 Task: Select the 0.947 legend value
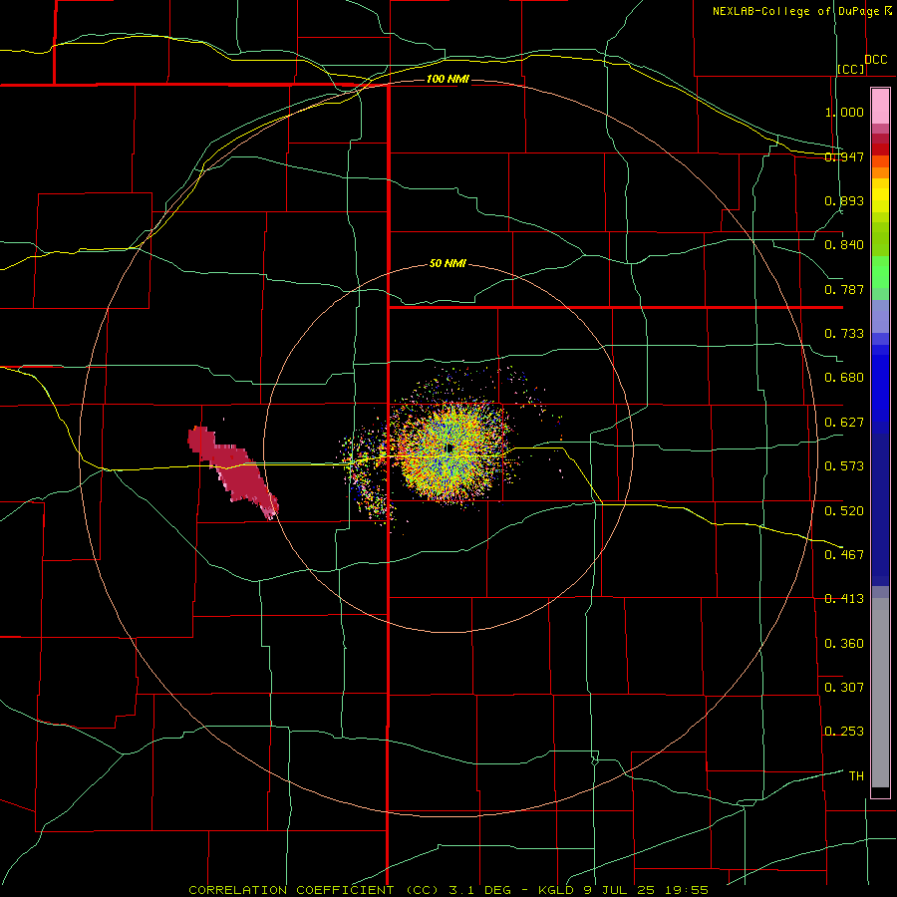[844, 156]
